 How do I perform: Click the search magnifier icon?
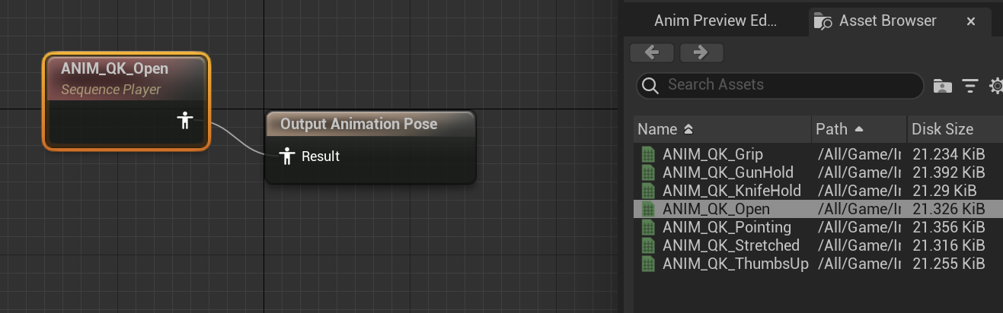650,85
